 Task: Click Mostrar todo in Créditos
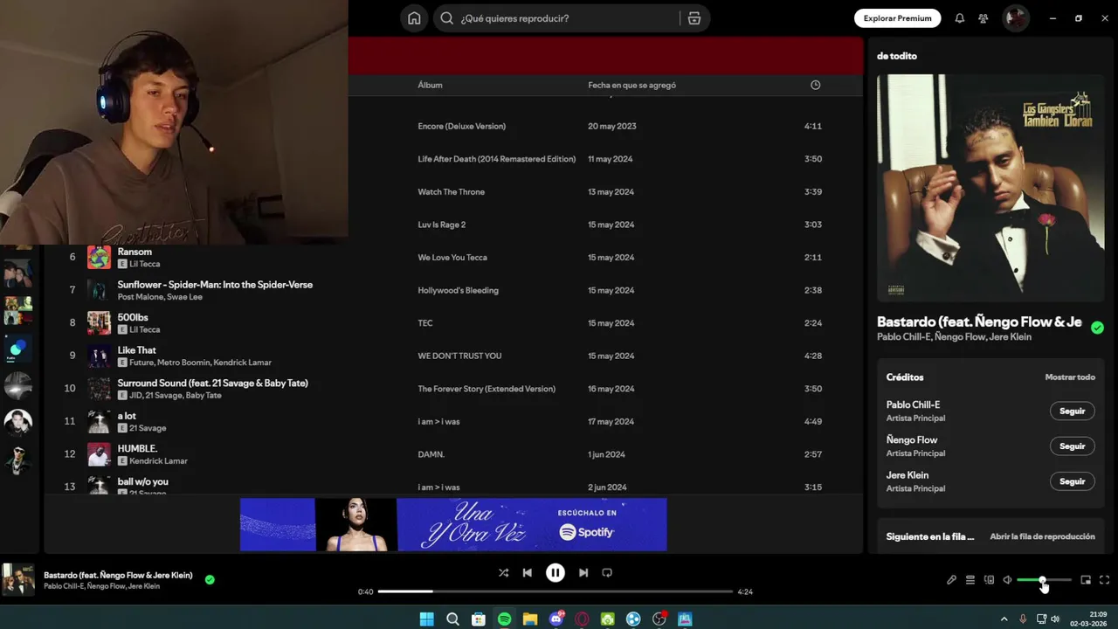1070,377
